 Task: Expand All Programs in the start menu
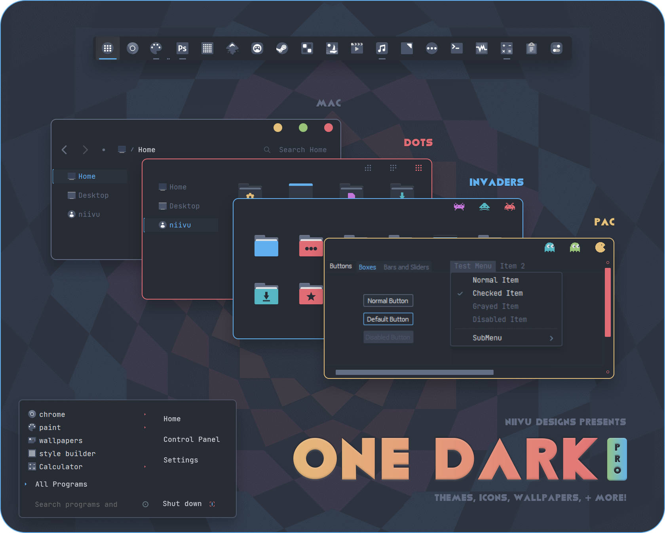(61, 484)
